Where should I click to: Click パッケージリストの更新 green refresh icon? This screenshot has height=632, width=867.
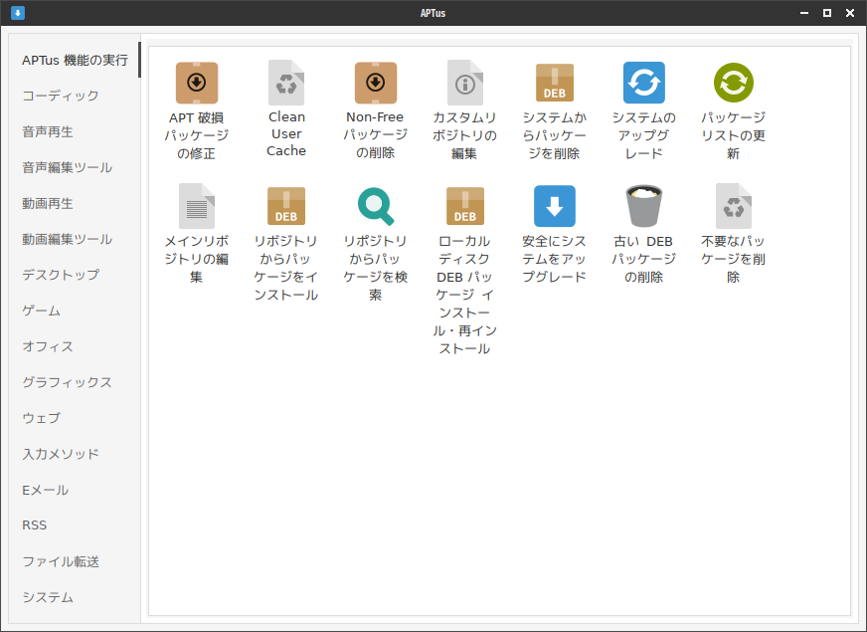pos(733,83)
